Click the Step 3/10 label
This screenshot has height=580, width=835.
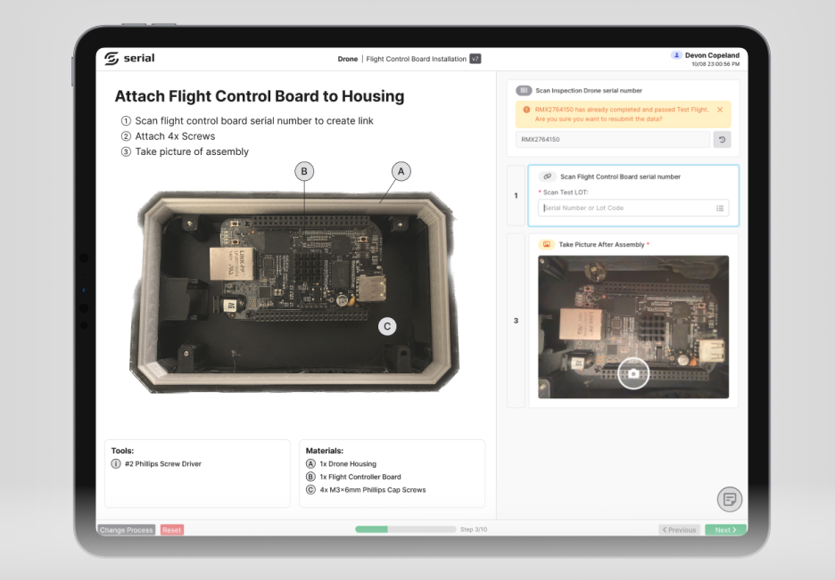click(x=474, y=529)
